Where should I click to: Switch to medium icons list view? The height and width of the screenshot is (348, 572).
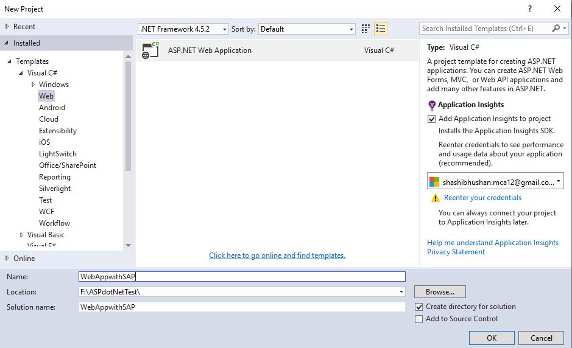tap(381, 29)
